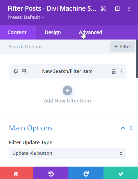Click the + Filter button

pos(123,47)
